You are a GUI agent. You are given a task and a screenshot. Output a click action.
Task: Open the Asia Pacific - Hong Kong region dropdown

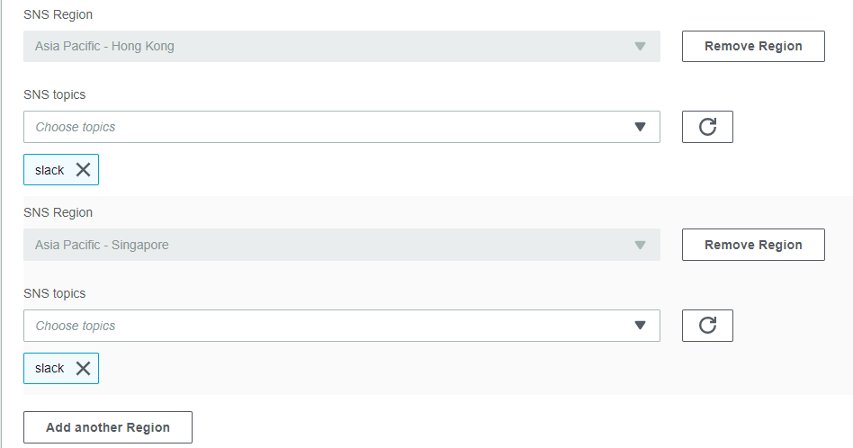coord(342,46)
